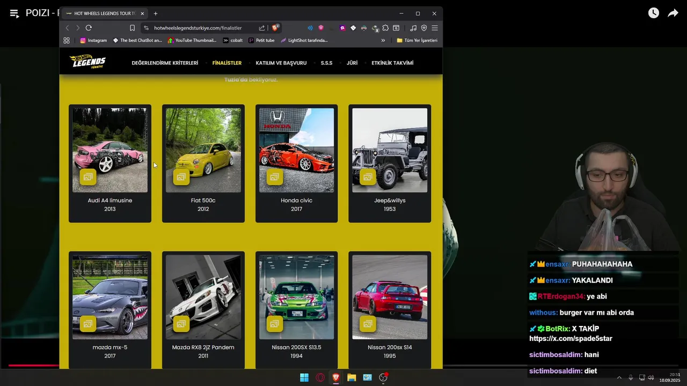The image size is (687, 386).
Task: Go back with the browser back arrow
Action: coord(67,28)
